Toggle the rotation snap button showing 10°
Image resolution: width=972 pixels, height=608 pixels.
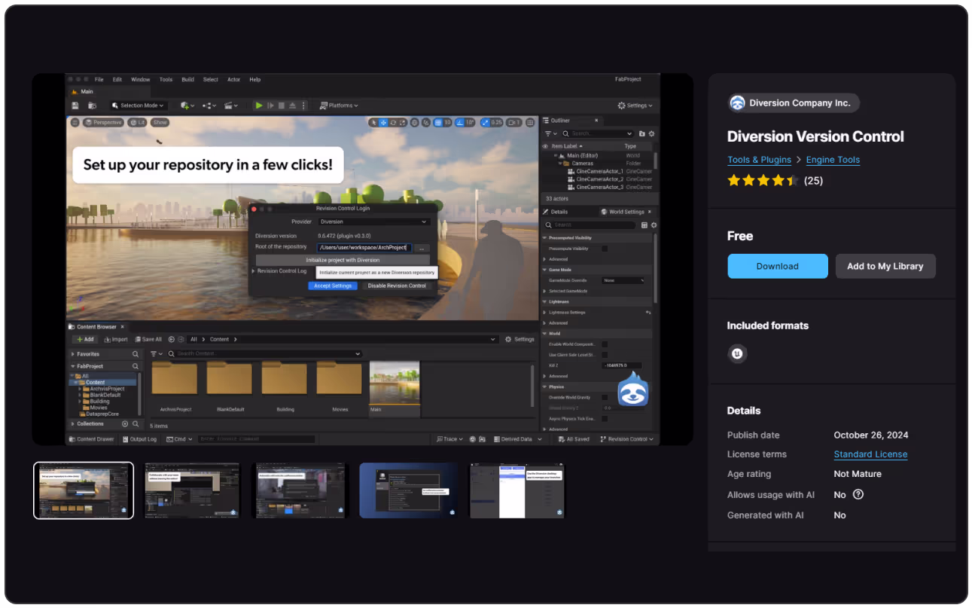tap(465, 122)
